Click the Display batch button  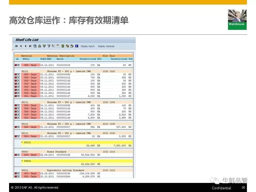point(88,46)
